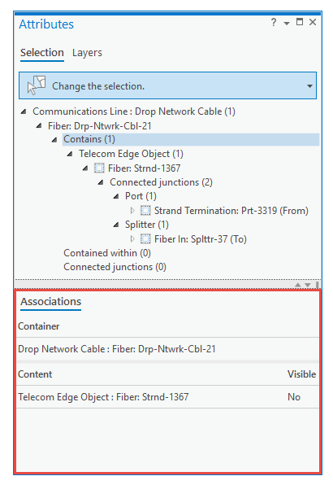This screenshot has height=485, width=333.
Task: Open the pane options menu arrow
Action: 287,24
